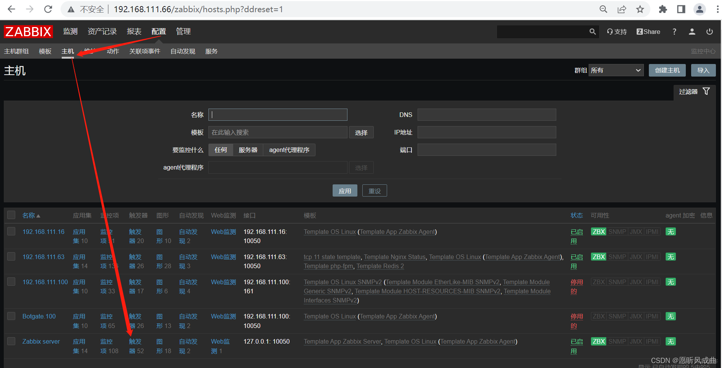Image resolution: width=722 pixels, height=368 pixels.
Task: Open Zabbix support headset link
Action: point(617,32)
